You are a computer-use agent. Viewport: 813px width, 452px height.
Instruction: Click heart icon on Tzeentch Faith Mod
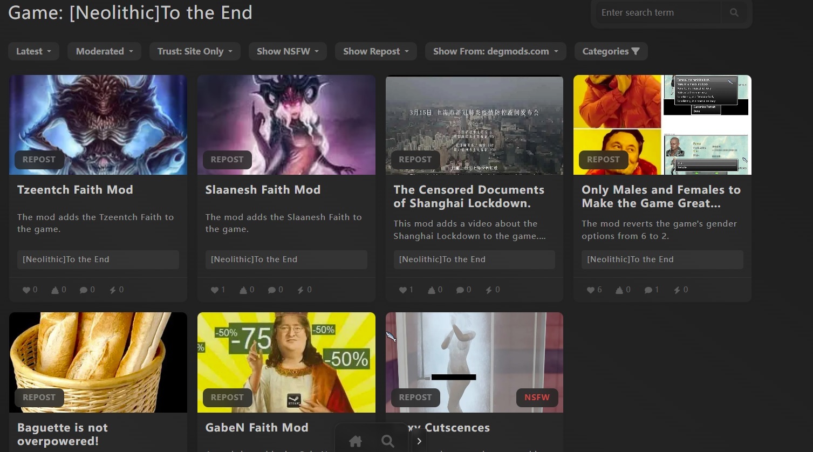pos(26,290)
